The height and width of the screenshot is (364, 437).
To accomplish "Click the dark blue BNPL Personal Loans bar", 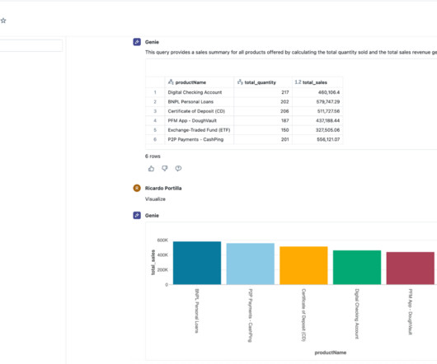I will [197, 263].
